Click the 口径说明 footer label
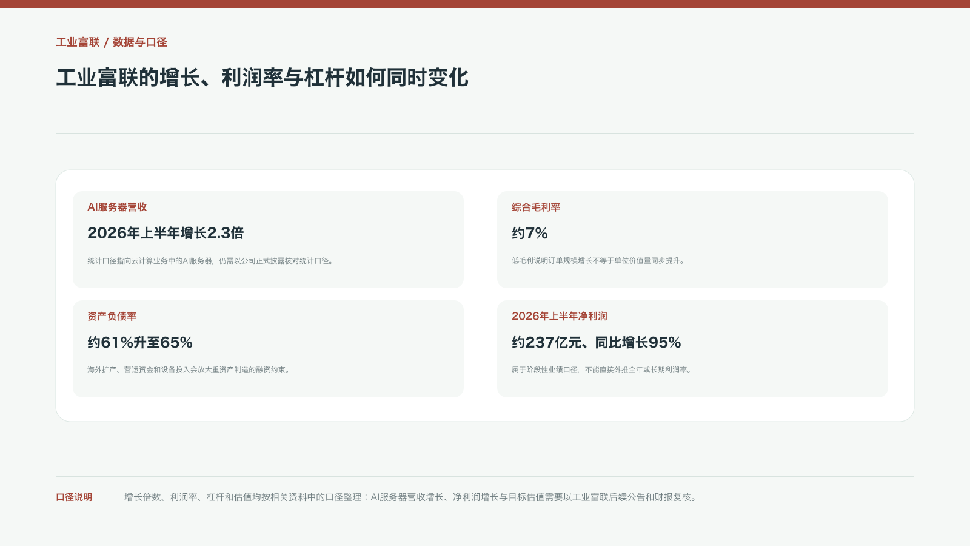This screenshot has width=970, height=546. coord(74,497)
